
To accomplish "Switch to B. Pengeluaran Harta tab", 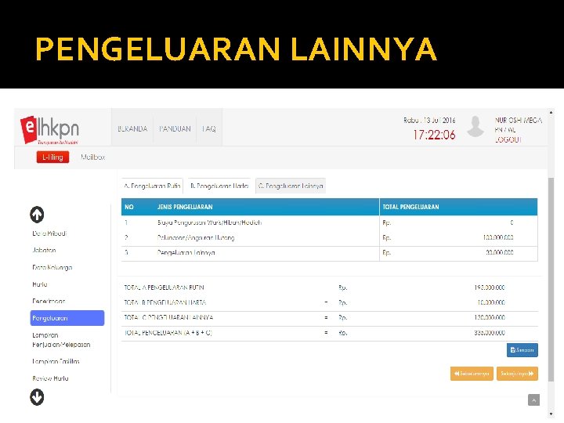I will click(x=219, y=186).
